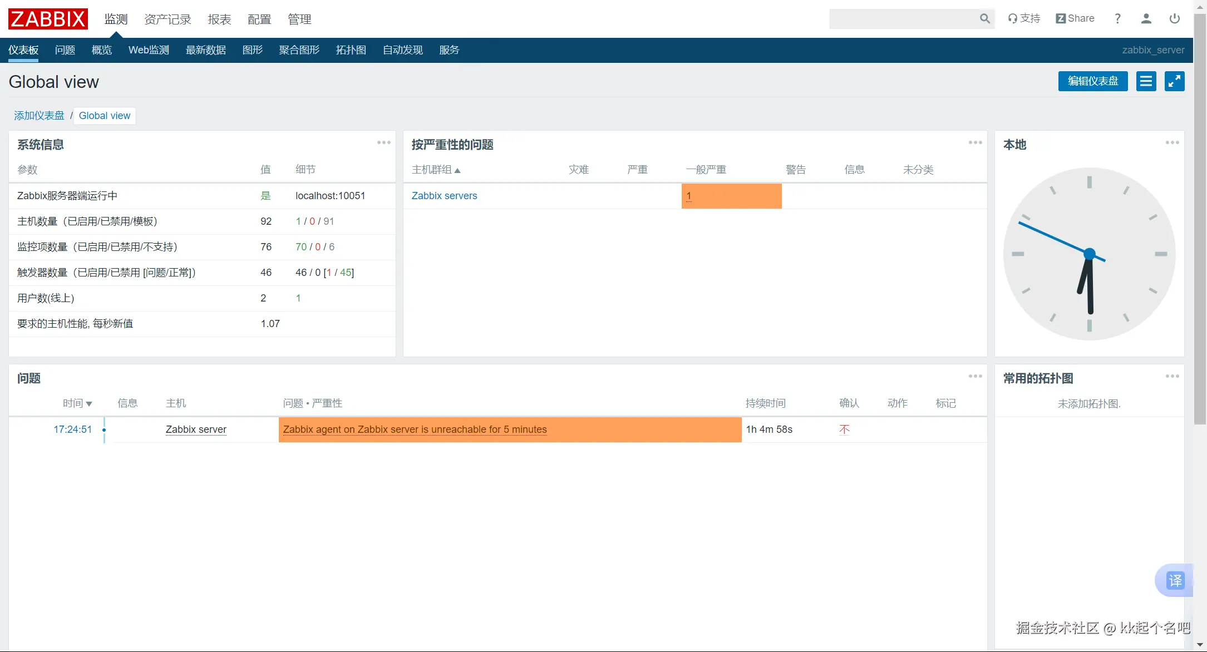Switch to the Latest data tab
This screenshot has height=652, width=1207.
(205, 50)
